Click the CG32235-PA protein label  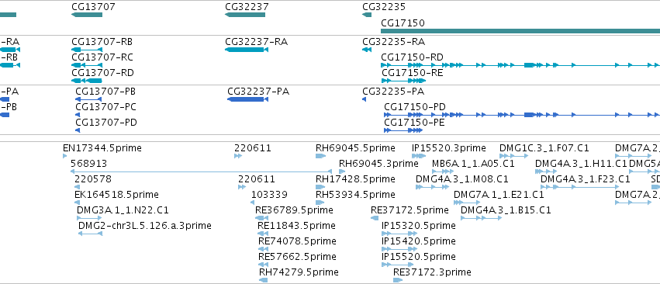point(393,92)
